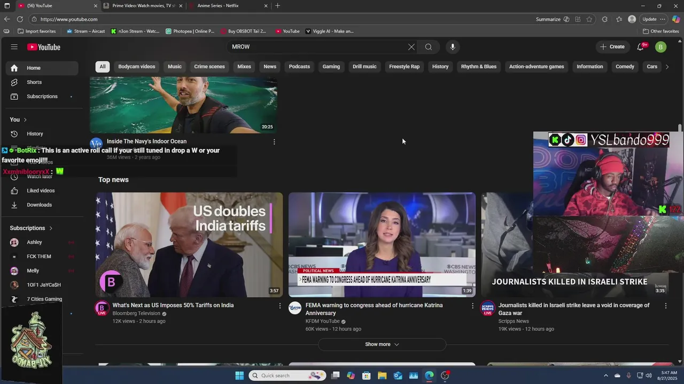This screenshot has width=684, height=384.
Task: Switch to Prime Video browser tab
Action: click(143, 6)
